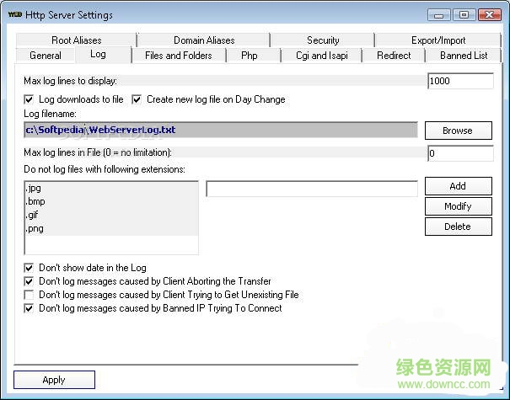
Task: Toggle Banned IP Trying To Connect option
Action: [x=30, y=308]
